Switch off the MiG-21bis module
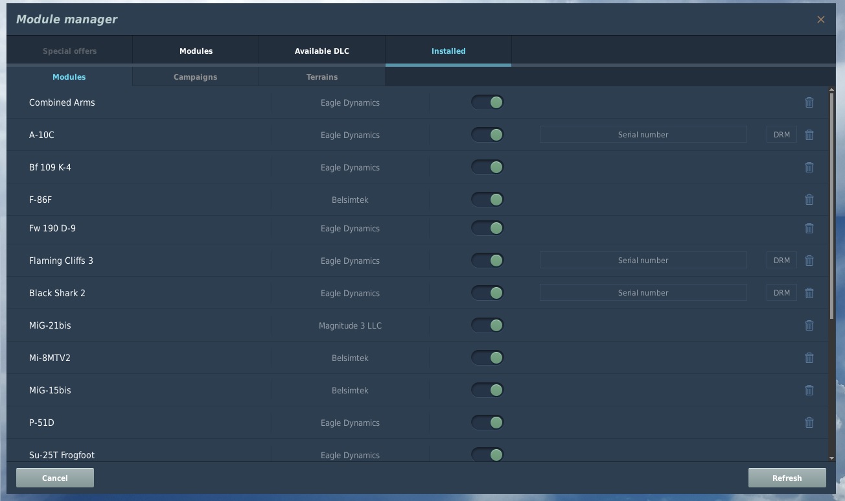Screen dimensions: 845x501 487,325
